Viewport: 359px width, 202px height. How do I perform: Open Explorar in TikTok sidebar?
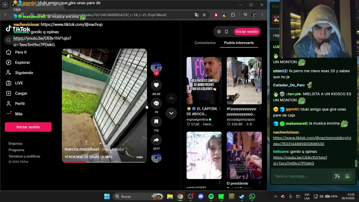coord(22,63)
